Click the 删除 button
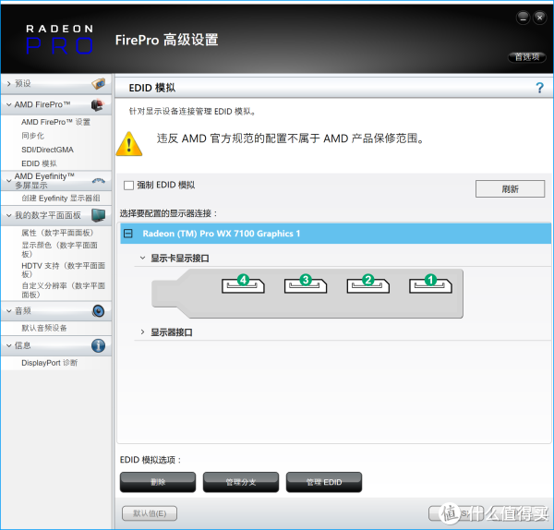 (x=158, y=482)
